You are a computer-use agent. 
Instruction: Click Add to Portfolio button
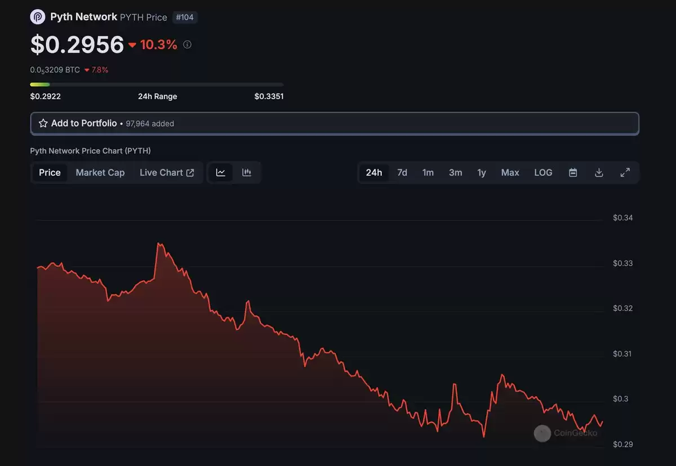[335, 123]
